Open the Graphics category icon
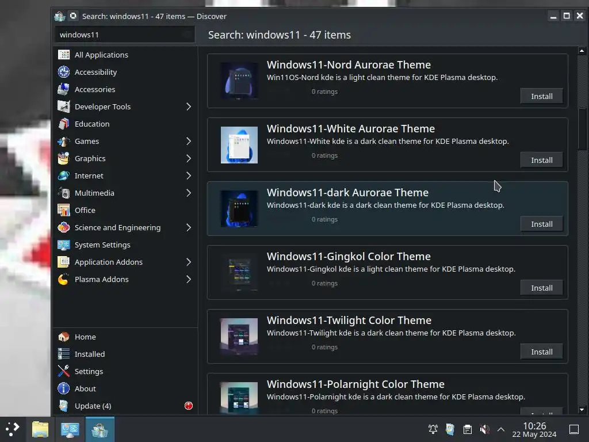Screen dimensions: 589x442 pyautogui.click(x=63, y=158)
